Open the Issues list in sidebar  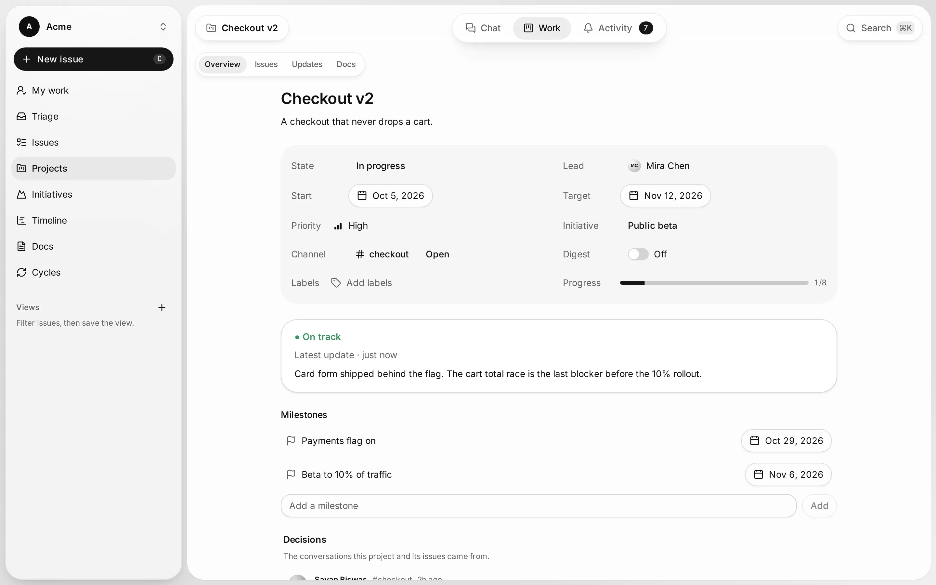coord(93,142)
